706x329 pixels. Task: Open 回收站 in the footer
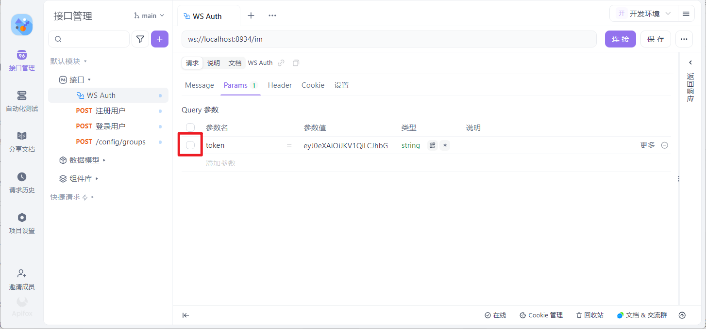(x=589, y=315)
